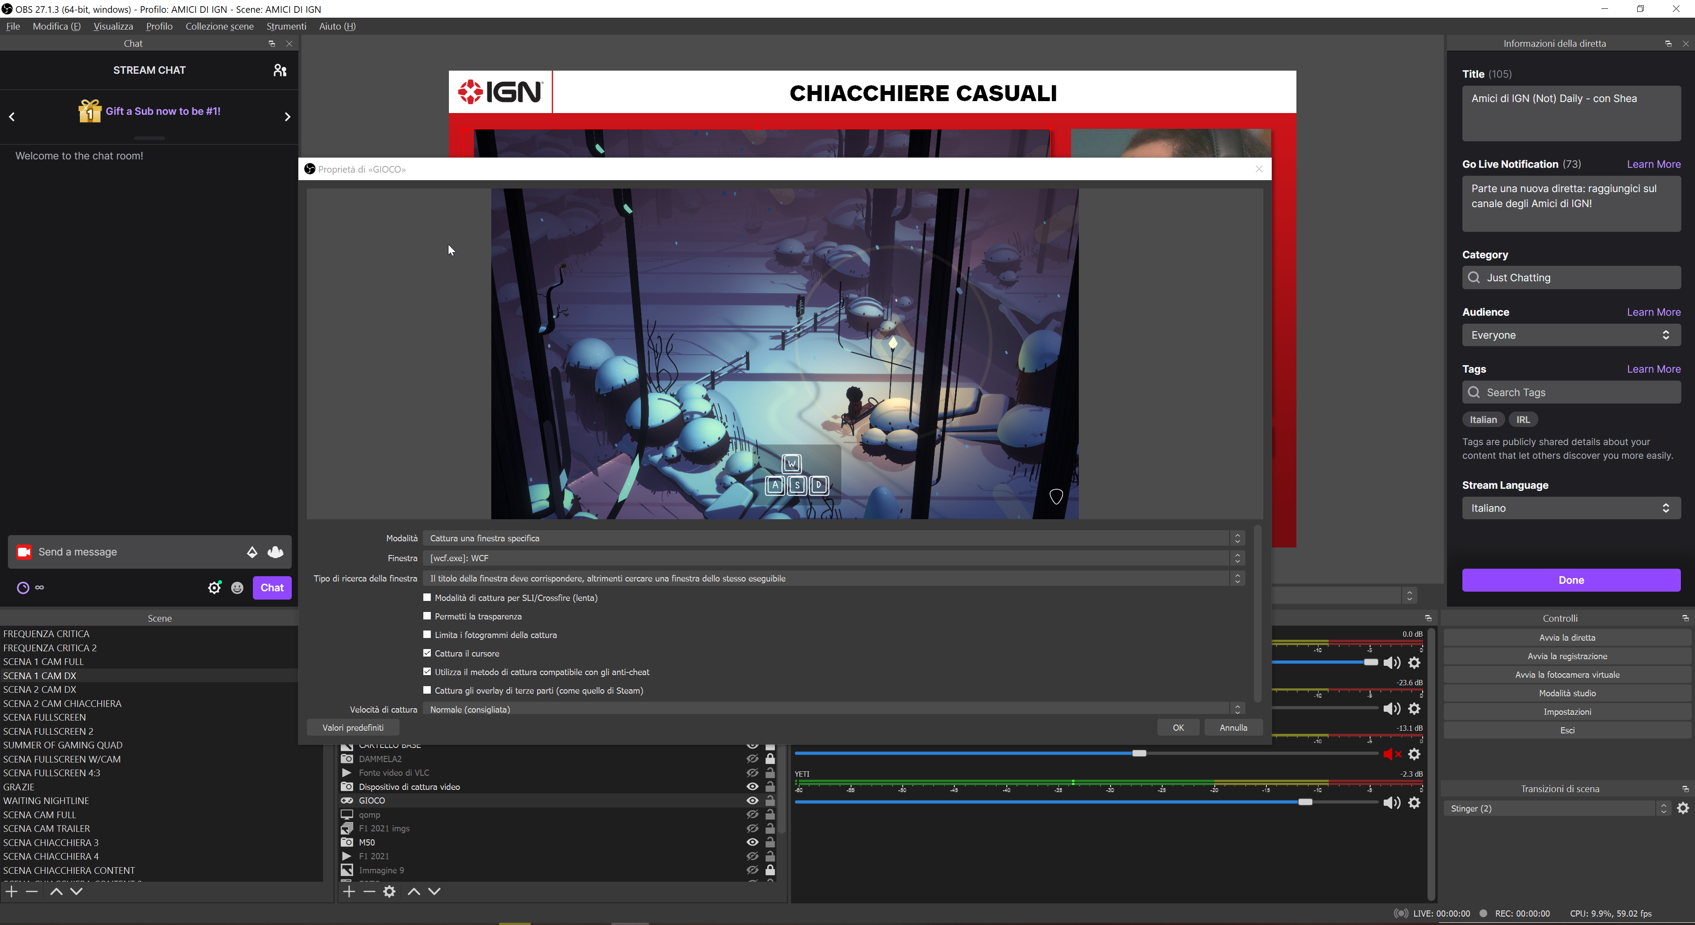This screenshot has height=925, width=1695.
Task: Open the chat community users icon
Action: point(280,71)
